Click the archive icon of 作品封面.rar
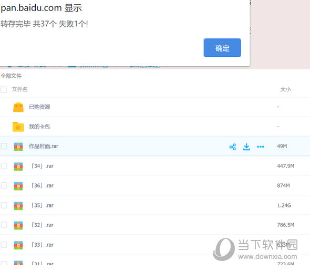 pos(18,147)
